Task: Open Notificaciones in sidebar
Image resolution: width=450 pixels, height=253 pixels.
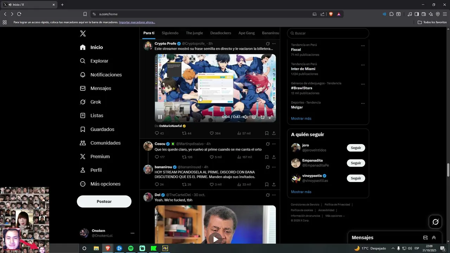Action: (x=101, y=74)
